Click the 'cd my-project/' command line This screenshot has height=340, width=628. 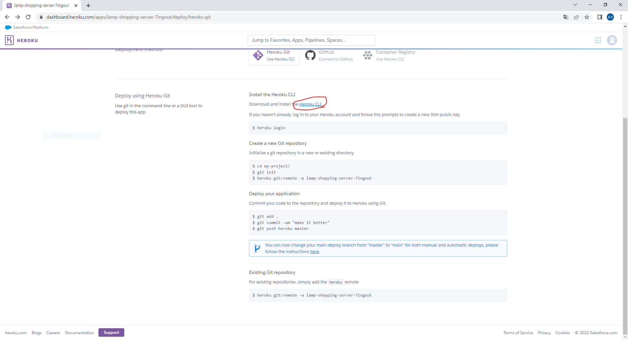click(271, 166)
